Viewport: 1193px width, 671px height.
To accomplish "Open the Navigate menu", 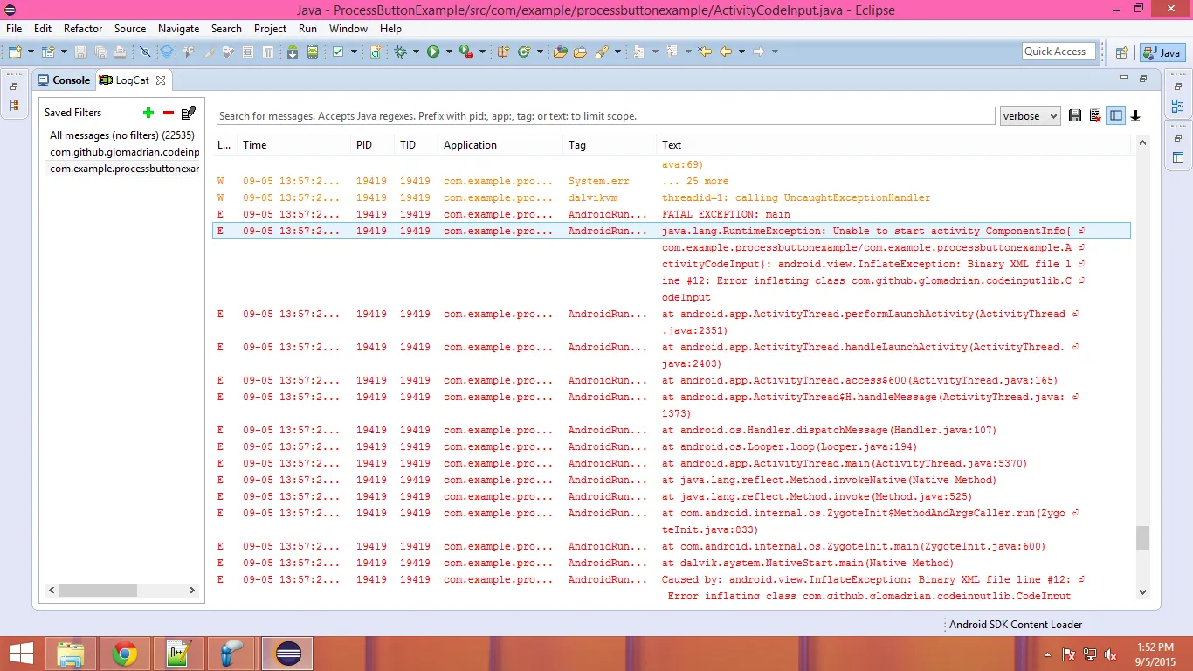I will pyautogui.click(x=179, y=29).
